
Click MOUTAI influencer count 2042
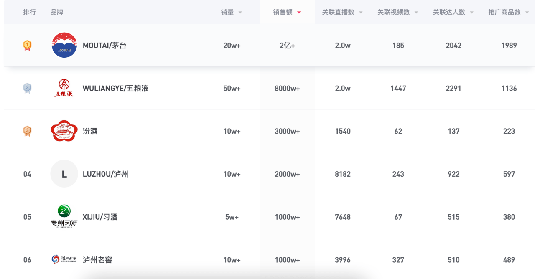pos(454,46)
